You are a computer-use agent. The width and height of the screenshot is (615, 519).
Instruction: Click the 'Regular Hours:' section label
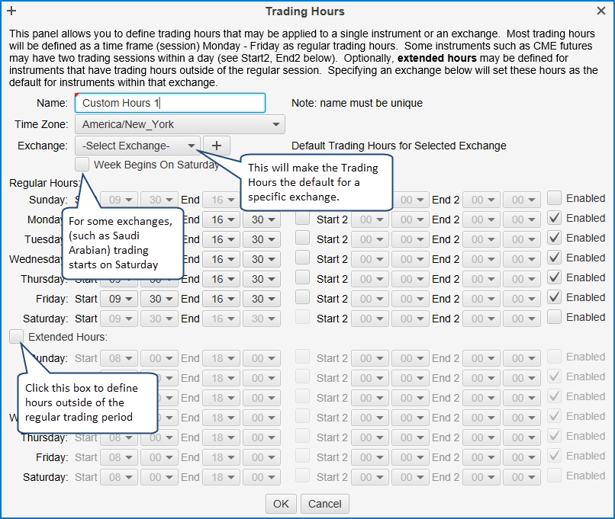45,183
